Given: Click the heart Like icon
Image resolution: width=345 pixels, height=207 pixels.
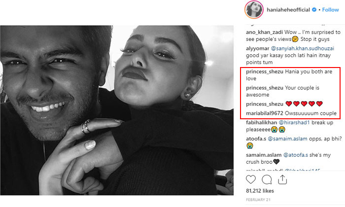Looking at the screenshot, I should pos(251,179).
